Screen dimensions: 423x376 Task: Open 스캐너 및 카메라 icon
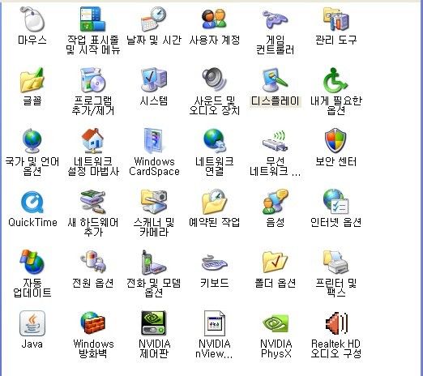(x=154, y=202)
